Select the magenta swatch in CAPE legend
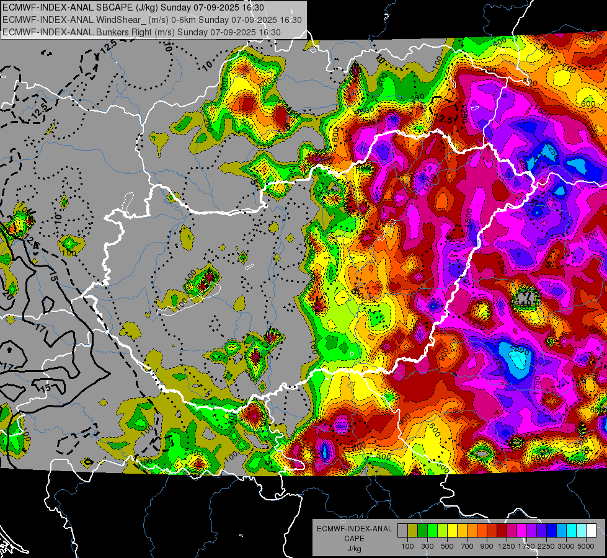The image size is (607, 558). 522,530
